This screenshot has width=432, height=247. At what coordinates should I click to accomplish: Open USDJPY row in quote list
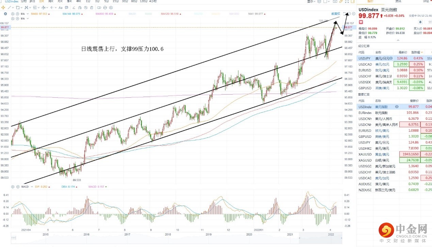394,58
